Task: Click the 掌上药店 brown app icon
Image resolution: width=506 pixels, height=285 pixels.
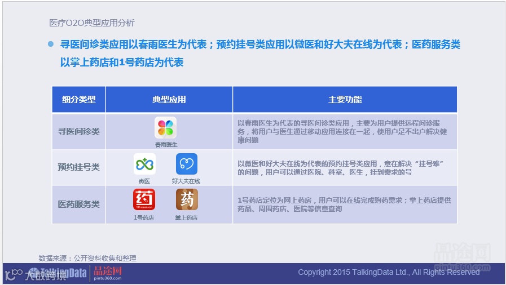Action: 187,199
